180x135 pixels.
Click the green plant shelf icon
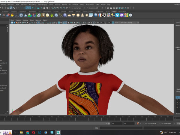coord(52,15)
